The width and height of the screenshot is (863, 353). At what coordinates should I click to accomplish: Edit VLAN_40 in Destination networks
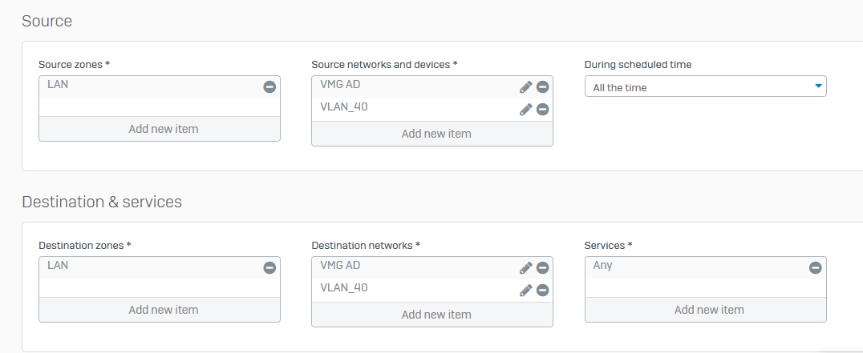(525, 290)
